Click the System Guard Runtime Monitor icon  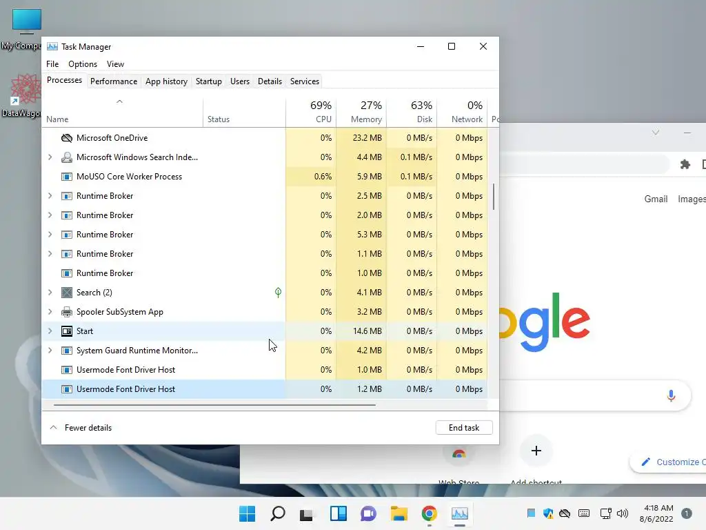coord(67,351)
